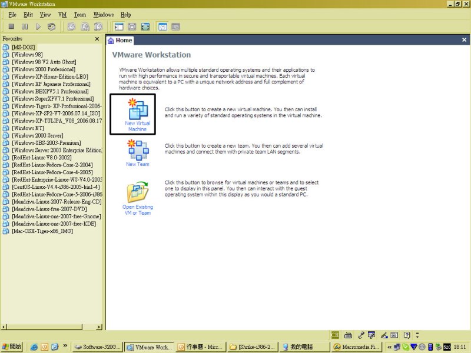Select [Windows BBXPV5.1 Professional] favorite

click(51, 91)
